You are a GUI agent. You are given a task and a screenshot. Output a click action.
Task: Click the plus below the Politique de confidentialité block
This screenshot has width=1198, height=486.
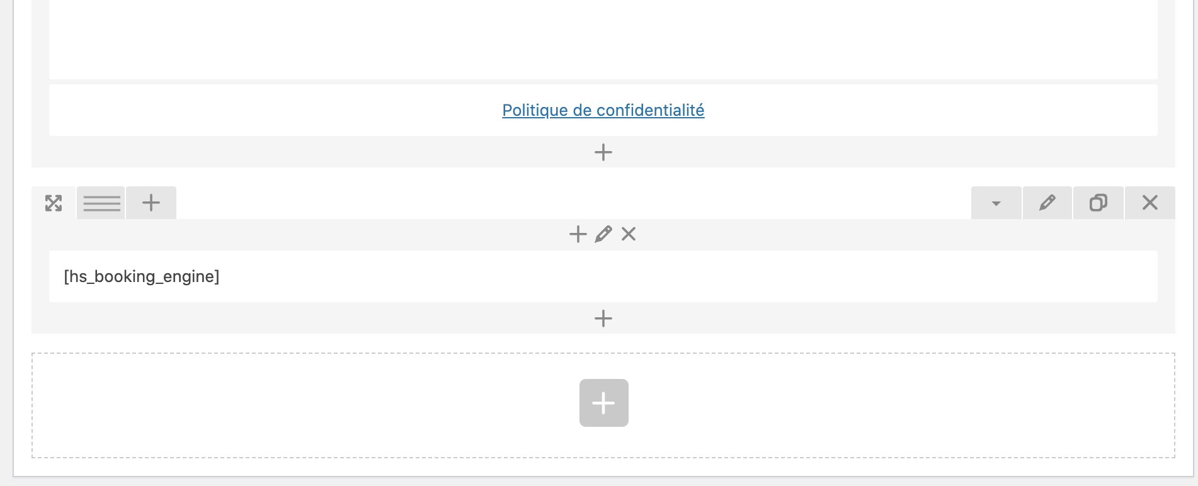(x=603, y=152)
